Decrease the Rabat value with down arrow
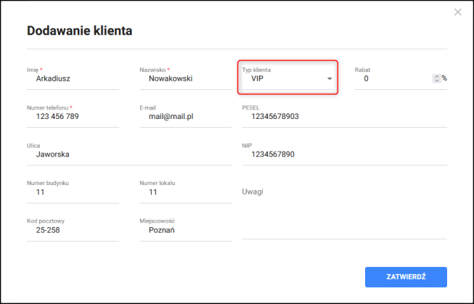 click(x=436, y=81)
